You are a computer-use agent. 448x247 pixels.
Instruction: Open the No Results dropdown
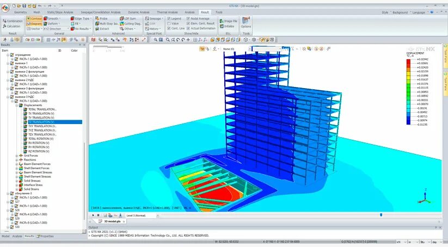point(81,29)
